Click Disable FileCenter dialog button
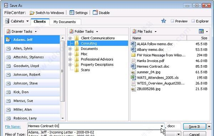The height and width of the screenshot is (136, 214). click(x=101, y=13)
